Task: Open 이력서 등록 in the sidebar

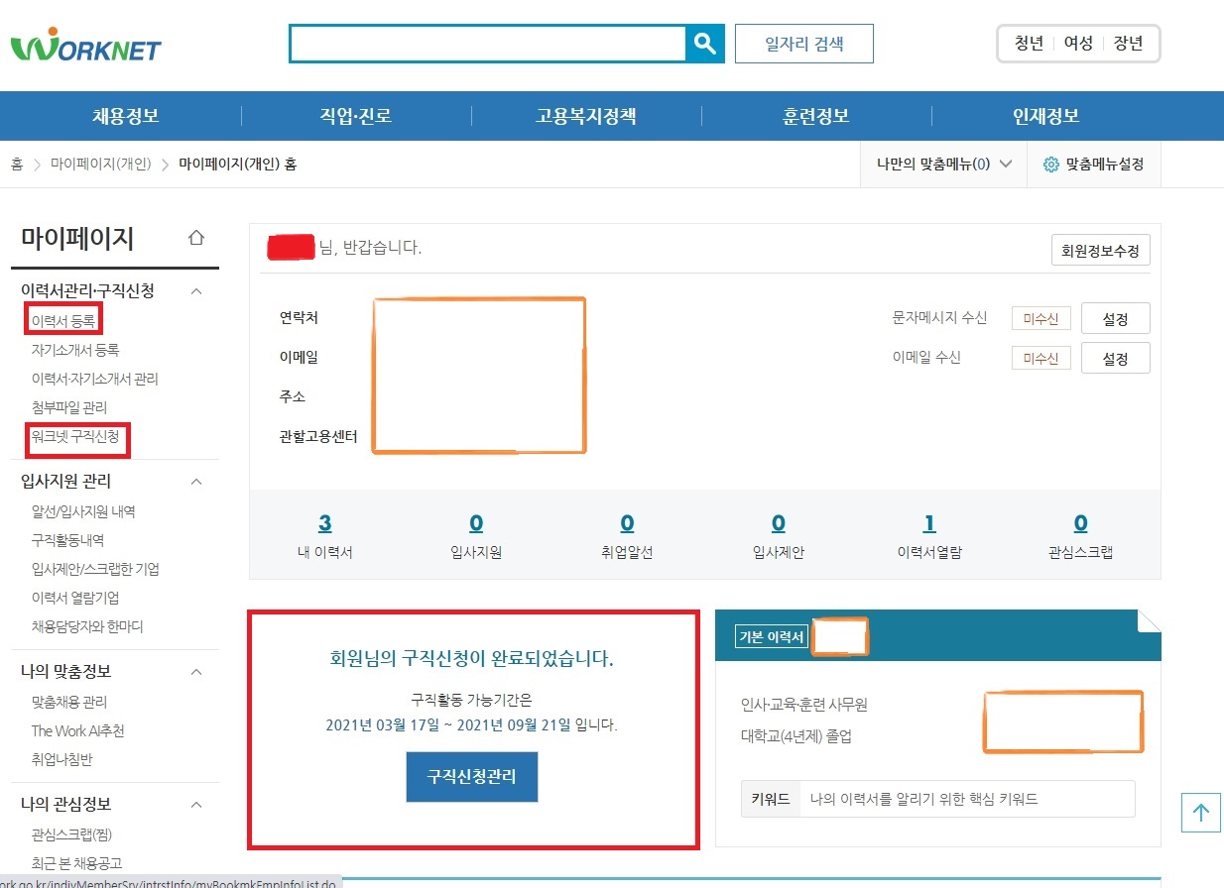Action: point(63,321)
